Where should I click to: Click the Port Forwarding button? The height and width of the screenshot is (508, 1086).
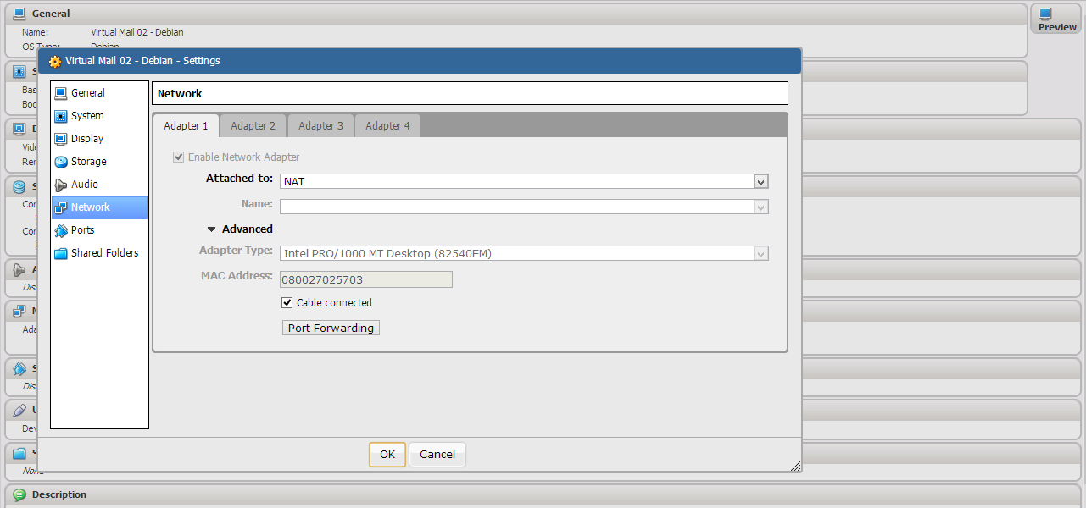pos(331,328)
